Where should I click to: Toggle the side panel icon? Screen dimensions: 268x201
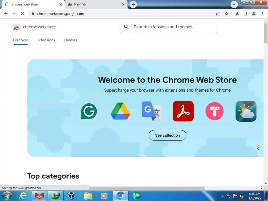[x=245, y=14]
